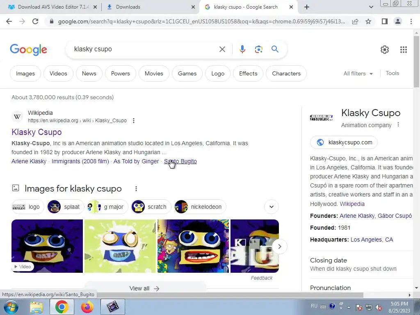Visit klaskycsupo.com button
Screen dimensions: 420x315
[x=344, y=142]
